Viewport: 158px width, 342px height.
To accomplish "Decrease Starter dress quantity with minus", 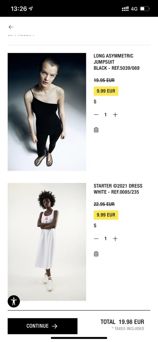I will [x=96, y=238].
